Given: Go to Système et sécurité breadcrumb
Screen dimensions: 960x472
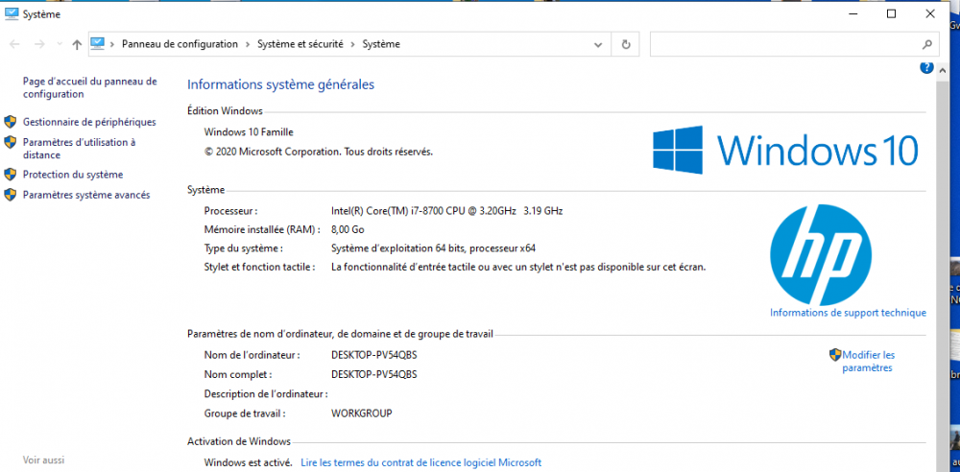Looking at the screenshot, I should click(300, 44).
